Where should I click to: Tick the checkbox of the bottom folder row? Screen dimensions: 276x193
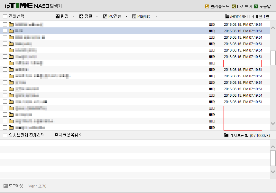point(5,128)
